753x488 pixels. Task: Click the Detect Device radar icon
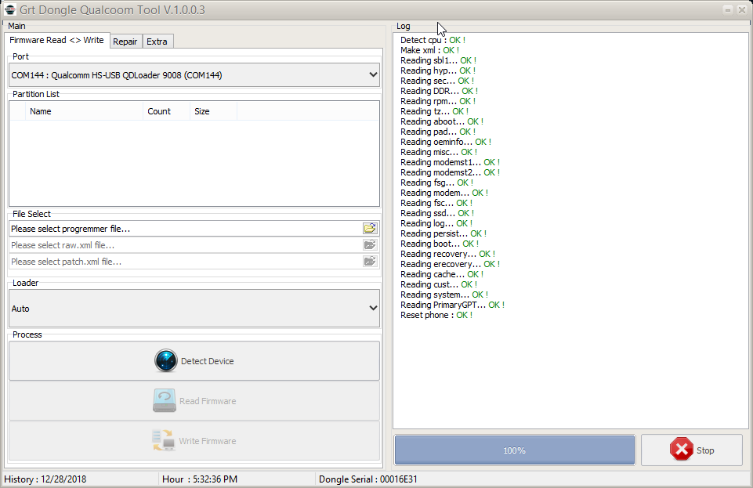(165, 361)
